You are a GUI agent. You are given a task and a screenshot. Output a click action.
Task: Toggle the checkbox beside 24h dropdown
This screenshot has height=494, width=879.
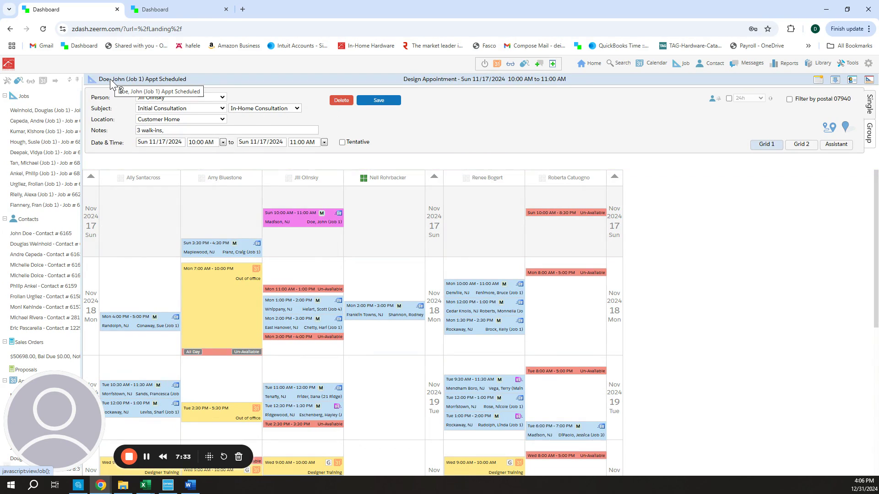[729, 98]
